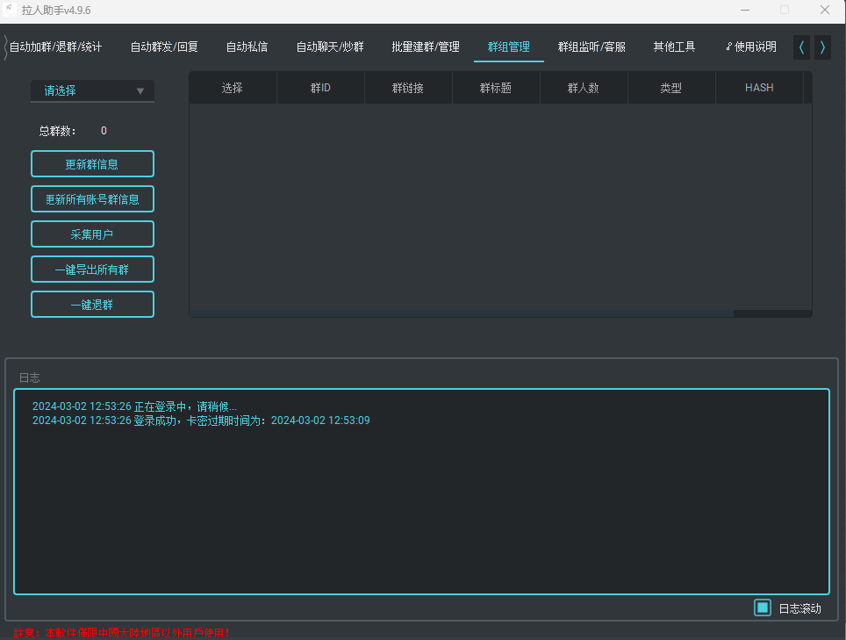Go to 自动聊天/炒群 tab
The image size is (846, 640).
(330, 47)
